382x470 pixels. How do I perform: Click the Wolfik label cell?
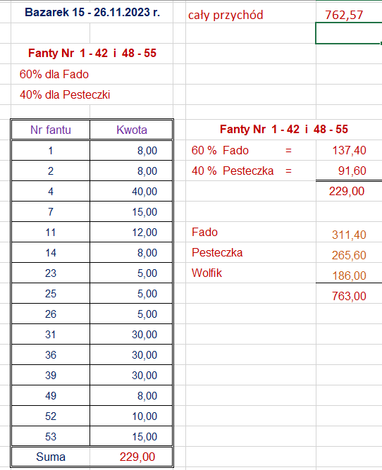click(x=251, y=273)
